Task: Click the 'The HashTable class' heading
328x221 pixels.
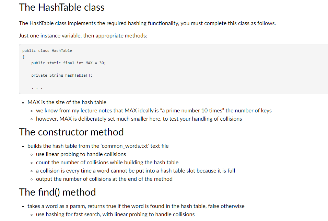Action: tap(62, 7)
